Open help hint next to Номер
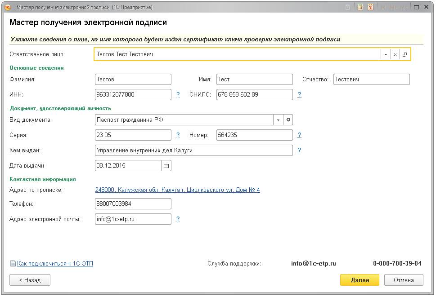This screenshot has width=436, height=297. click(x=299, y=135)
